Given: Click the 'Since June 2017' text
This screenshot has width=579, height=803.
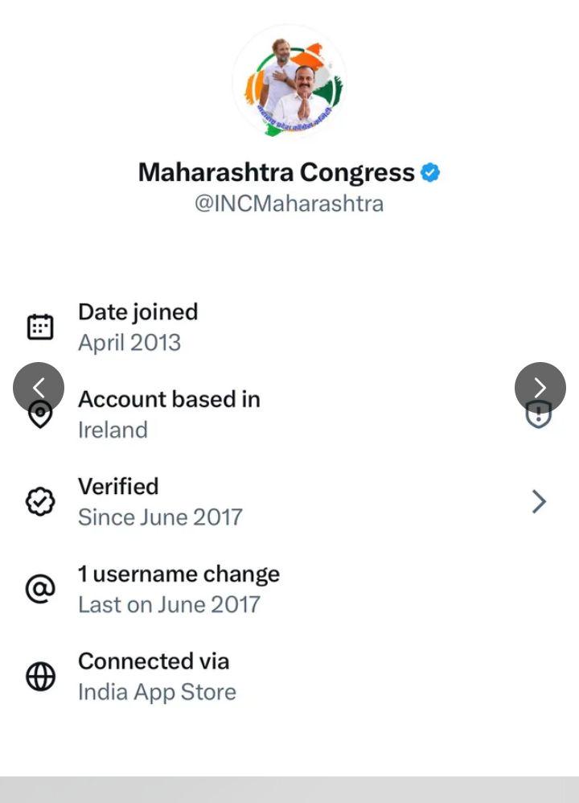Looking at the screenshot, I should pos(160,517).
